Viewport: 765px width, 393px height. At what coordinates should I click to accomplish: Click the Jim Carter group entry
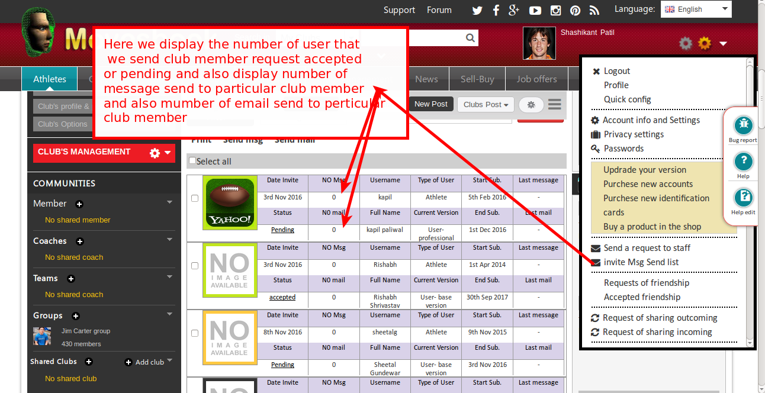85,331
